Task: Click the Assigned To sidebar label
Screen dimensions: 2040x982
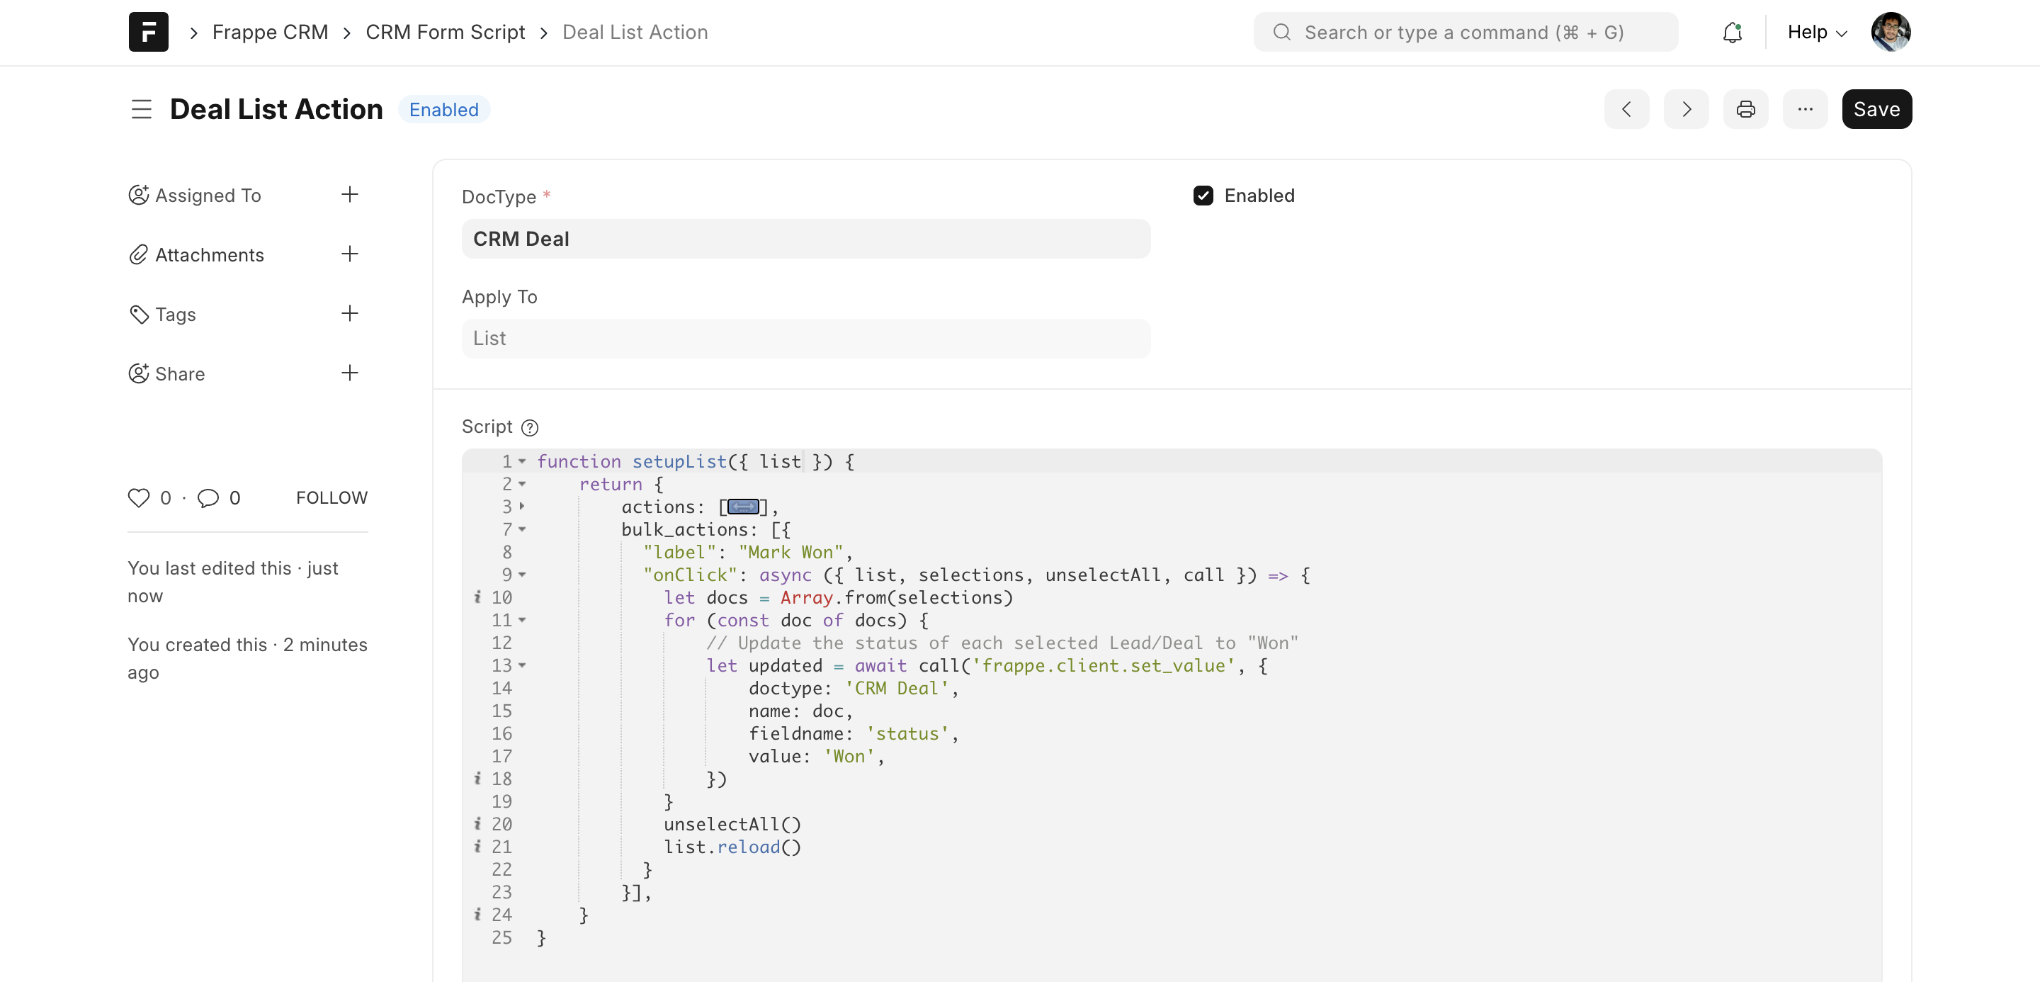Action: pos(208,195)
